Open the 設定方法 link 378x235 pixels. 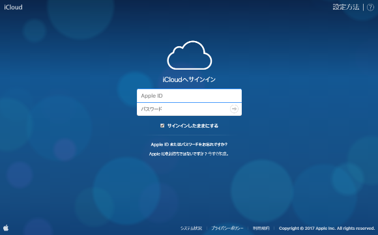point(346,7)
